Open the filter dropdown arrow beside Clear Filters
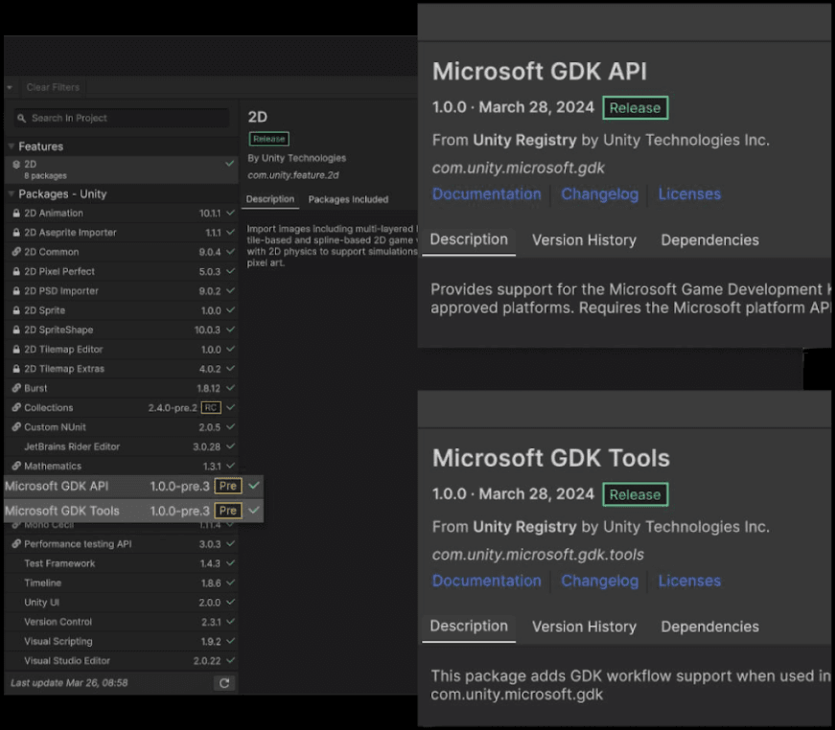The width and height of the screenshot is (835, 730). click(10, 87)
